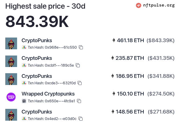Copy the 0x968e···61c550 transaction hash
The height and width of the screenshot is (125, 180).
point(81,47)
